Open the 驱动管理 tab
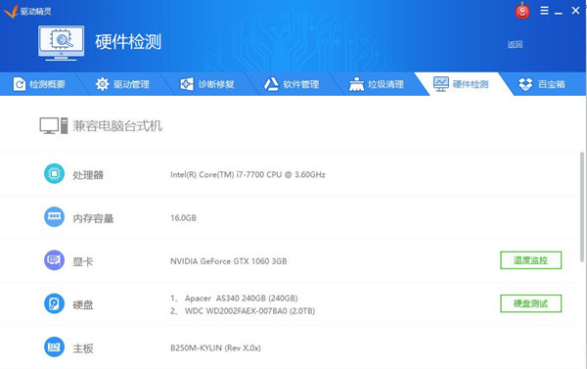Screen dimensions: 587x369 (x=122, y=84)
